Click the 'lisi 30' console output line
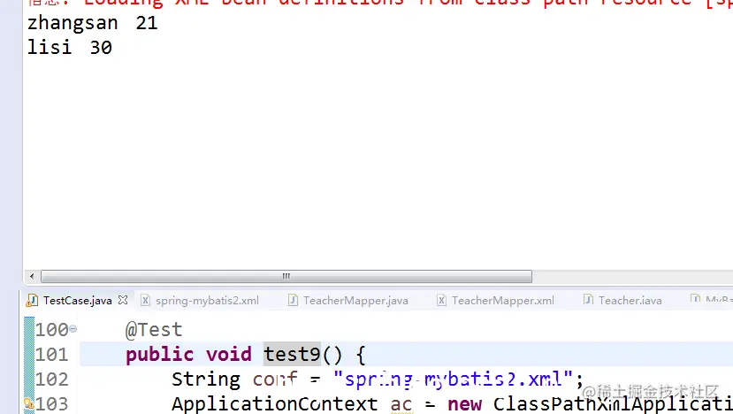Viewport: 733px width, 414px height. pos(70,47)
